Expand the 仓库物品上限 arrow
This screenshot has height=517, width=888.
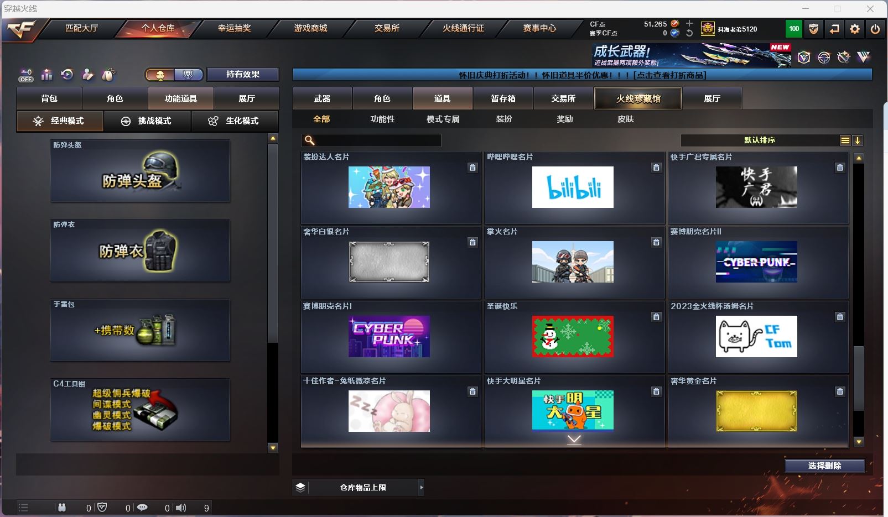point(422,487)
